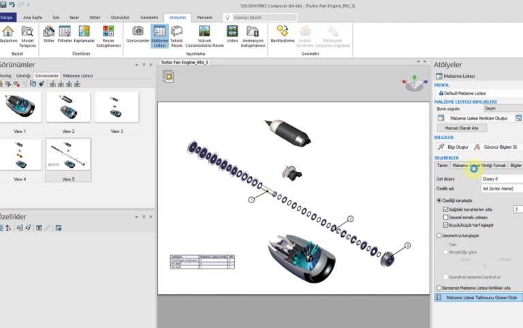
Task: Open the Üst düzey dropdown
Action: coord(501,179)
